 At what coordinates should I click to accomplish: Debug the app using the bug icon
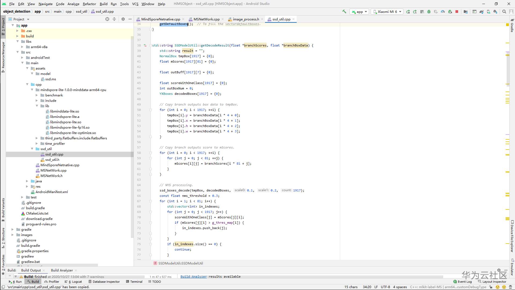(429, 12)
